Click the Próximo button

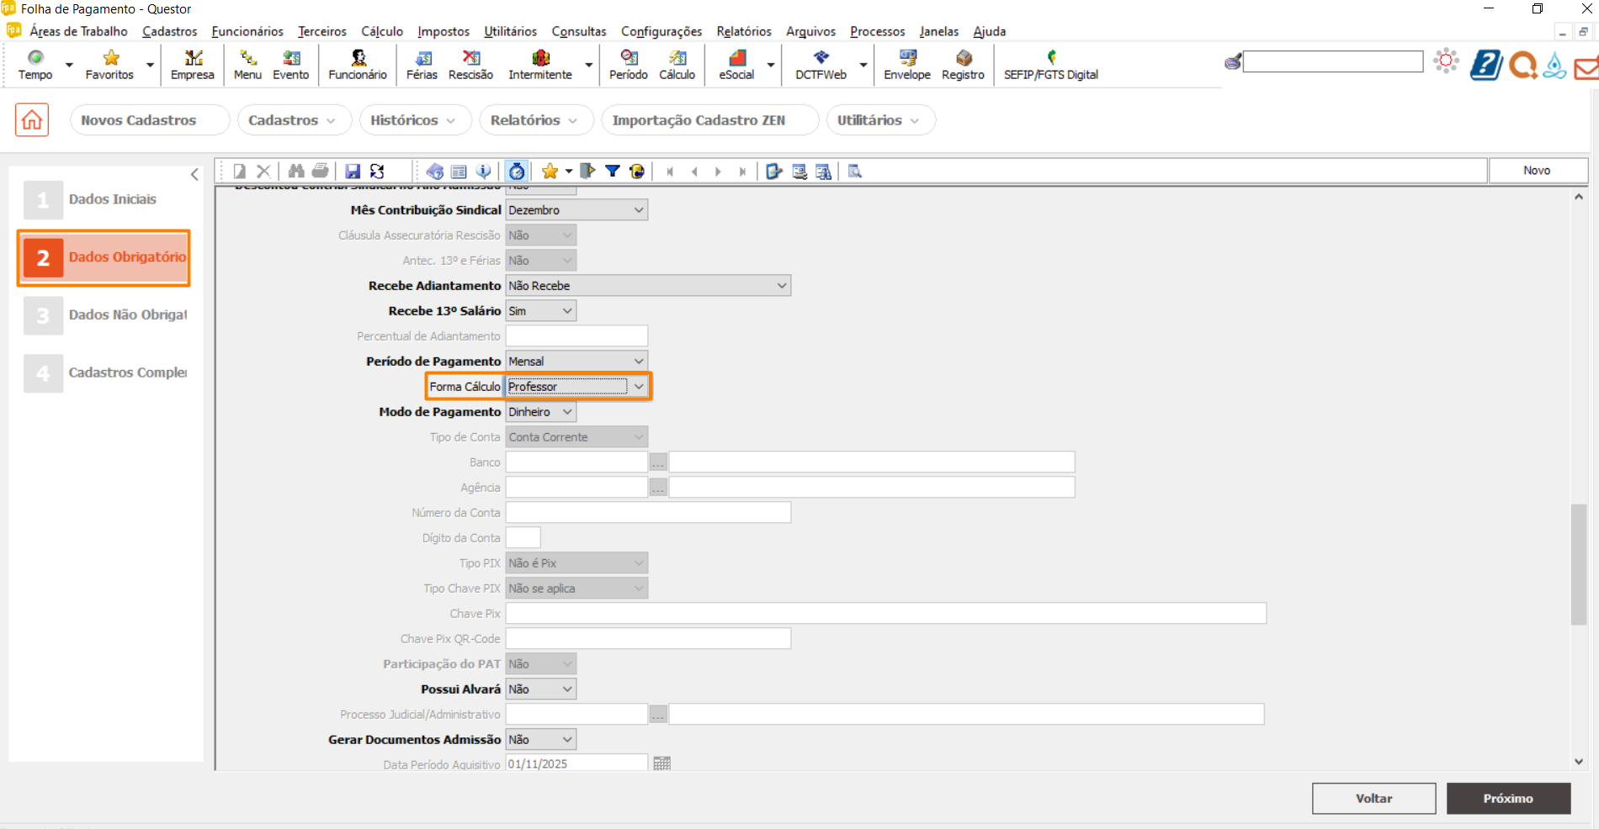[1508, 798]
